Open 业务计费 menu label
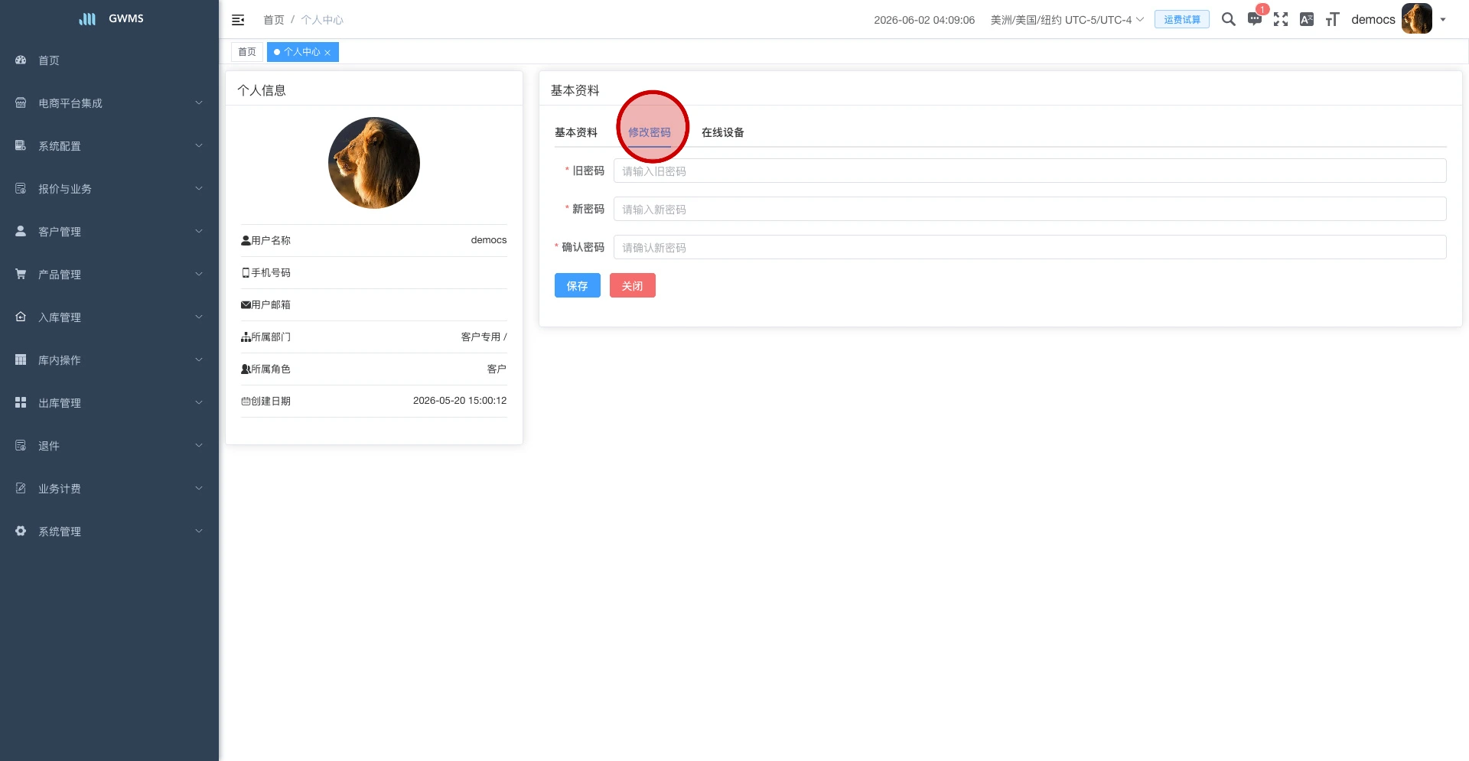 coord(60,489)
